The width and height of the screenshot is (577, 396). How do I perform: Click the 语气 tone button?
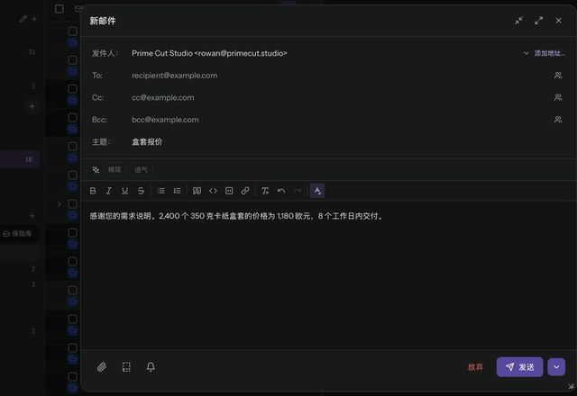[x=141, y=170]
